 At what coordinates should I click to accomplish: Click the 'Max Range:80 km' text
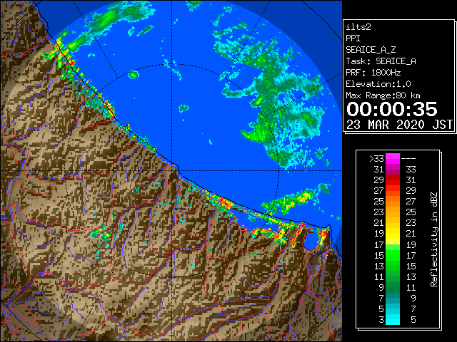tap(383, 95)
